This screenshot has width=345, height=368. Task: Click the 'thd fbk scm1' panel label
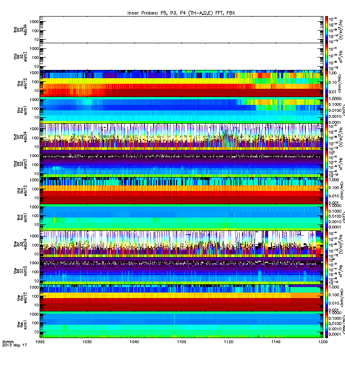click(22, 218)
